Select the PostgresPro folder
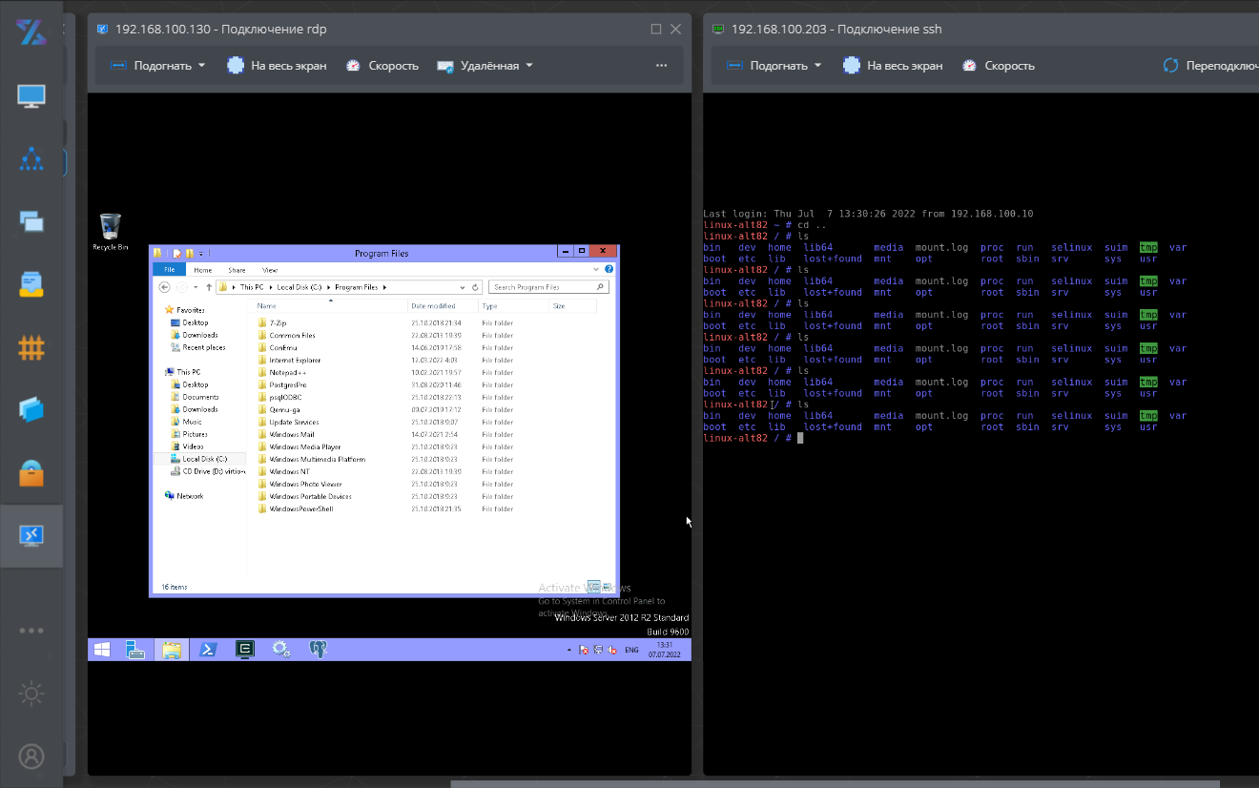Screen dimensions: 1259x788 pos(280,384)
